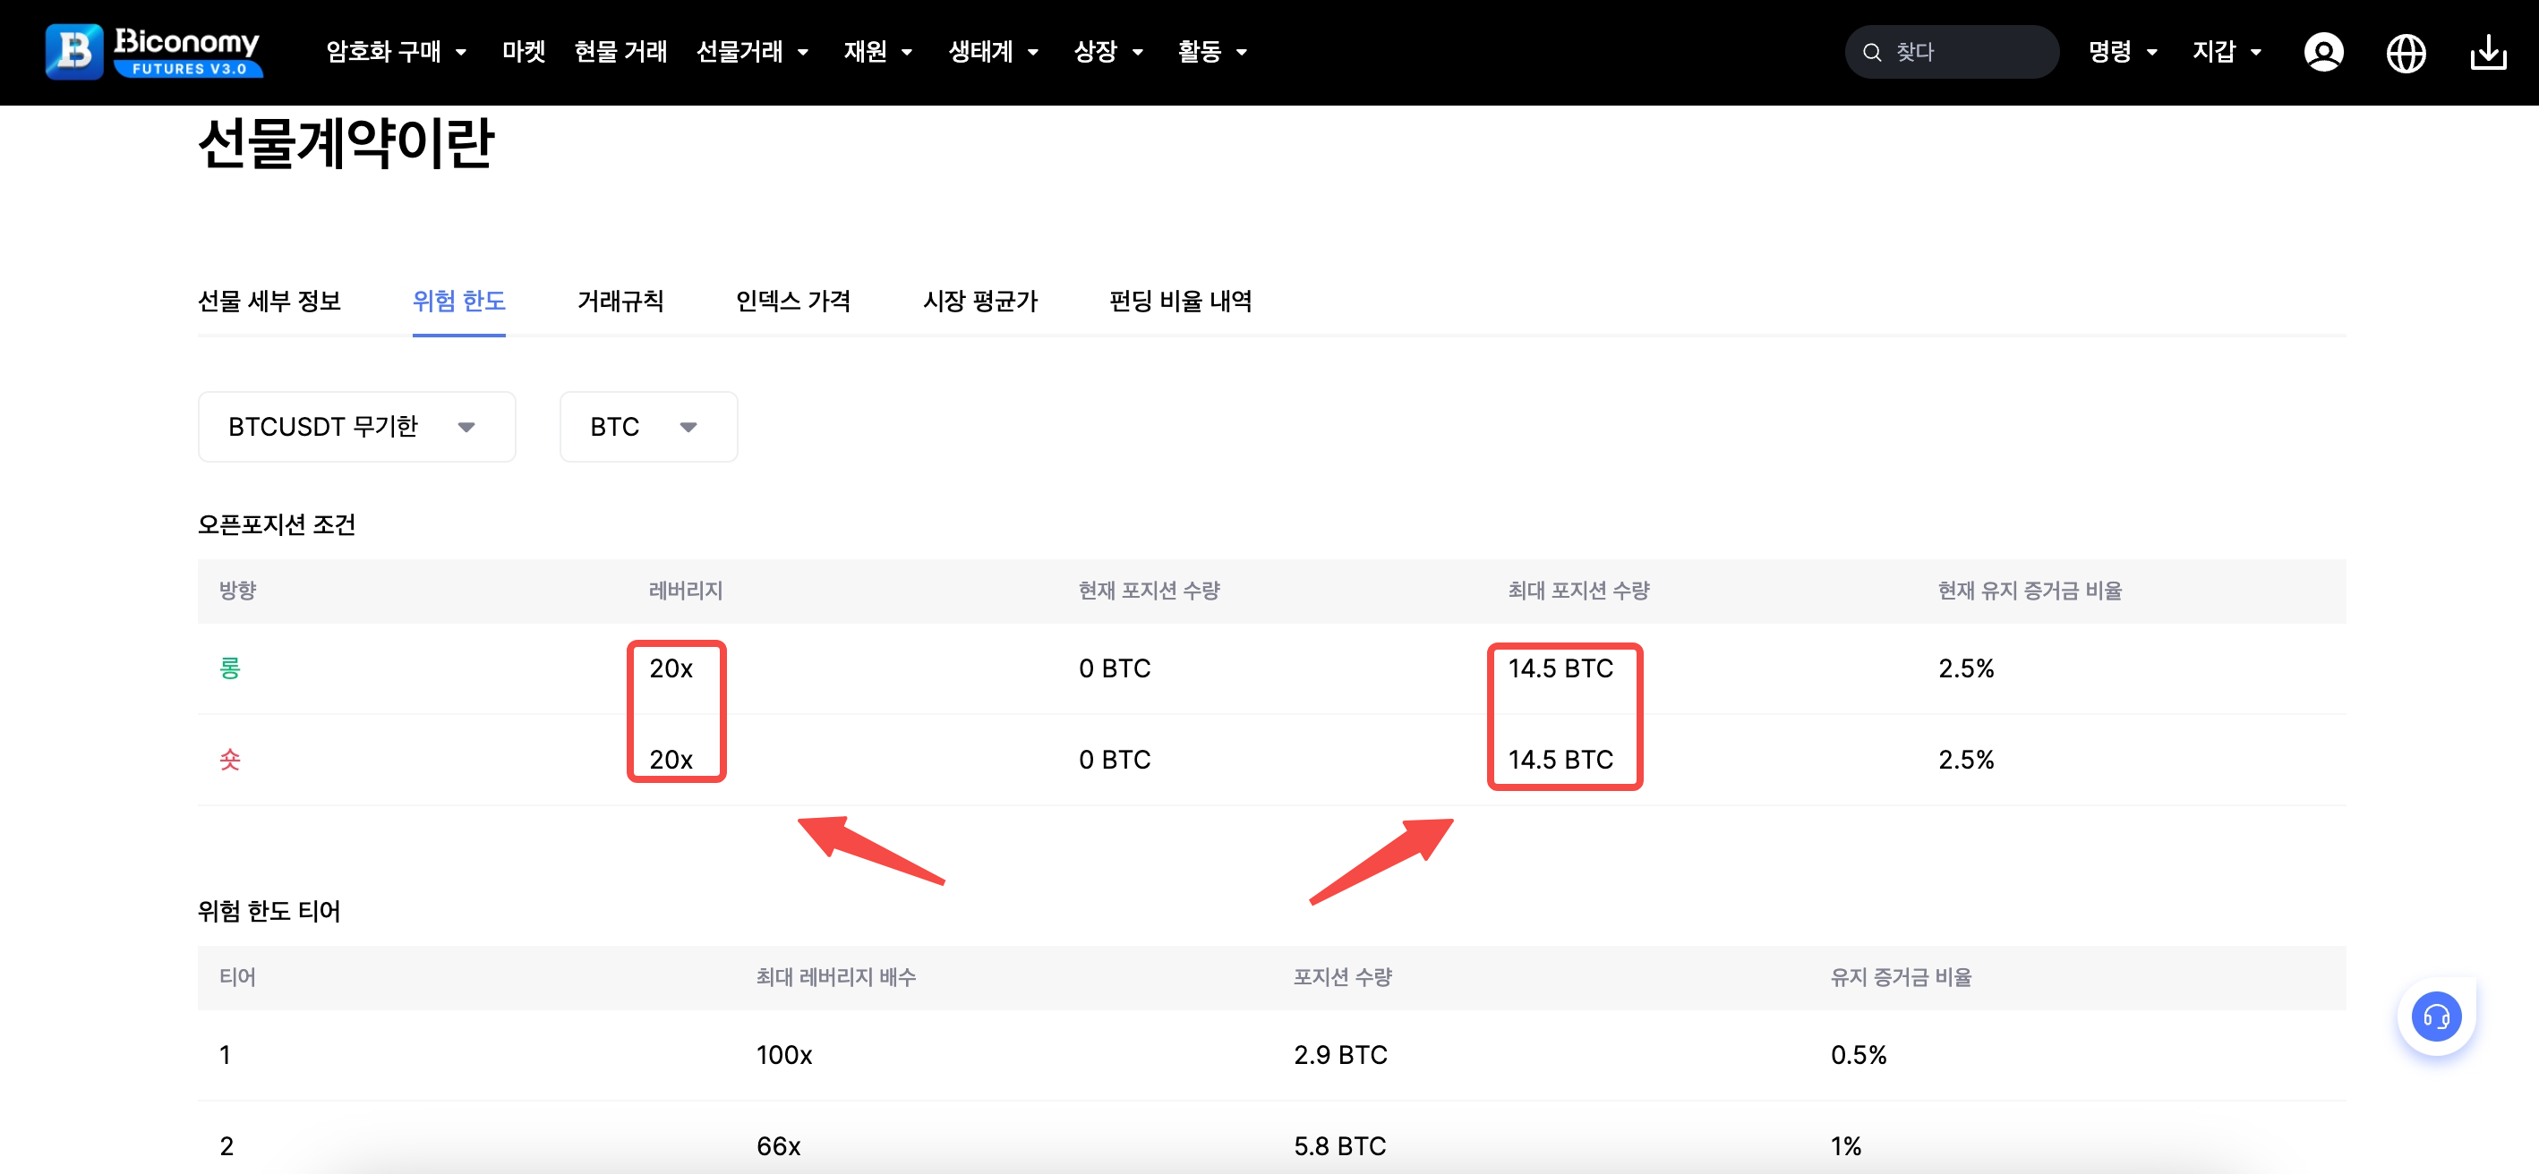Switch to the 펀딩 비율 내역 tab
Image resolution: width=2539 pixels, height=1174 pixels.
1181,301
